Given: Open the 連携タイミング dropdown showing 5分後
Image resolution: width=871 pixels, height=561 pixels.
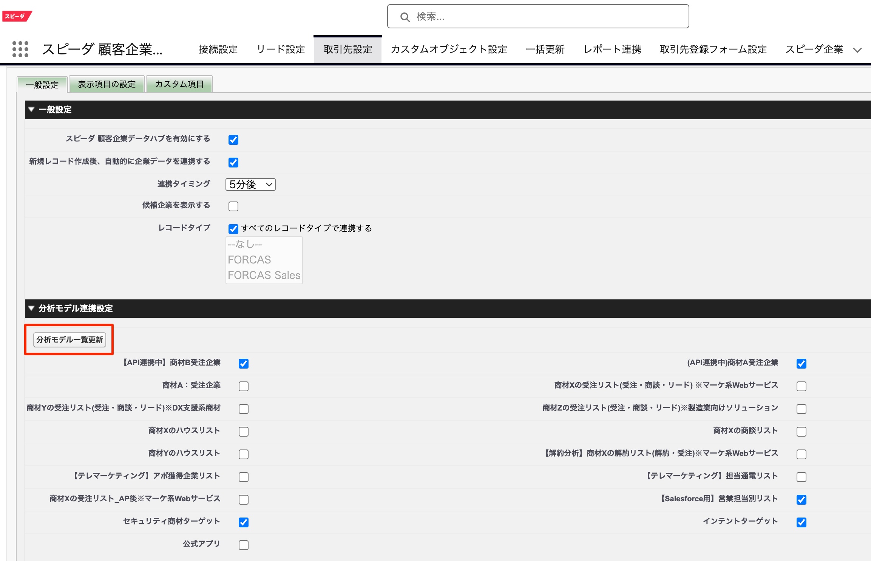Looking at the screenshot, I should click(x=250, y=184).
